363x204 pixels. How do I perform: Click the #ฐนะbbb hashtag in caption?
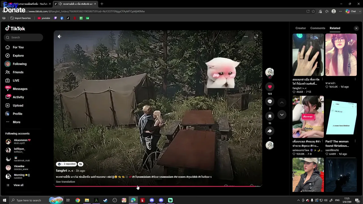tap(192, 177)
